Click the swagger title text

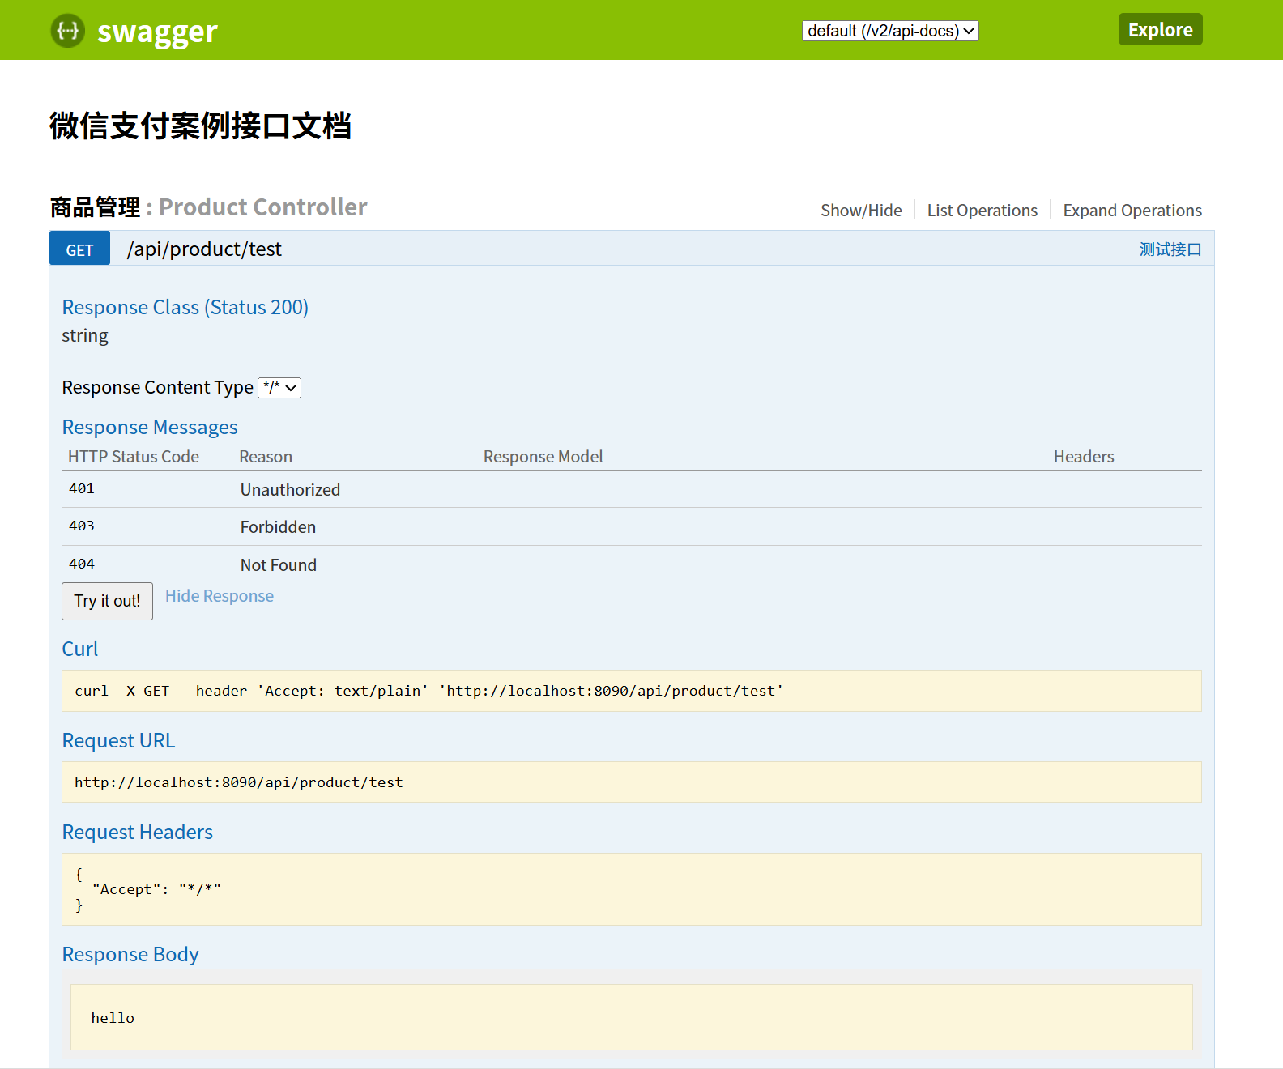(x=157, y=32)
